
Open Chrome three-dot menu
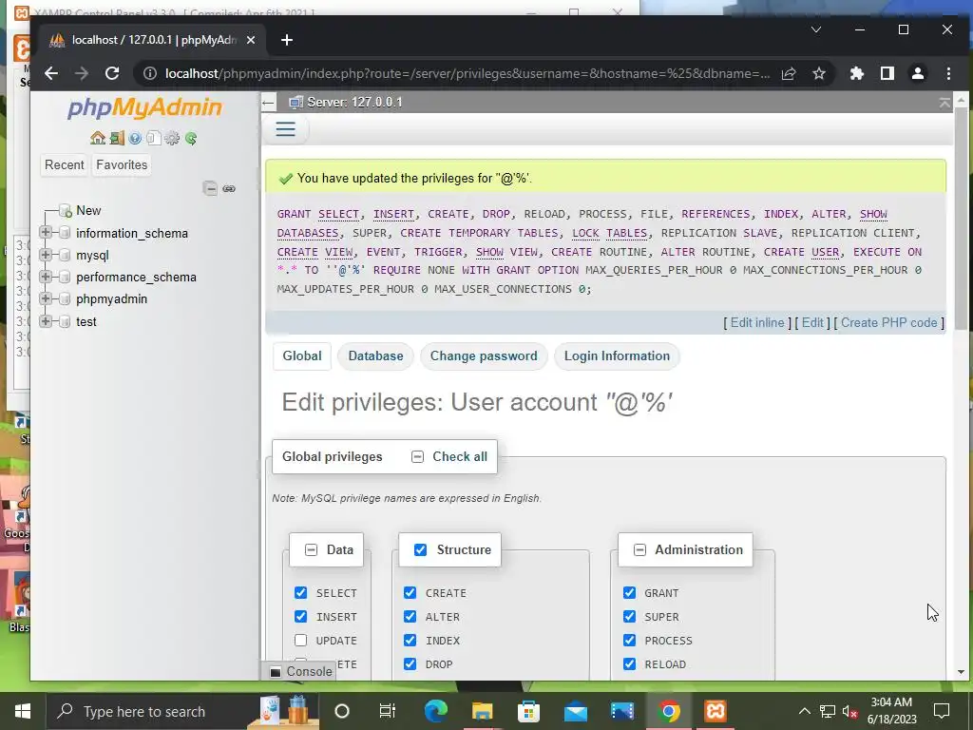(948, 73)
